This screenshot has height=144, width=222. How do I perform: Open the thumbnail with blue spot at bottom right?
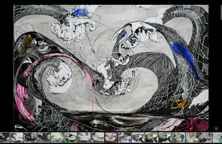coord(125,138)
